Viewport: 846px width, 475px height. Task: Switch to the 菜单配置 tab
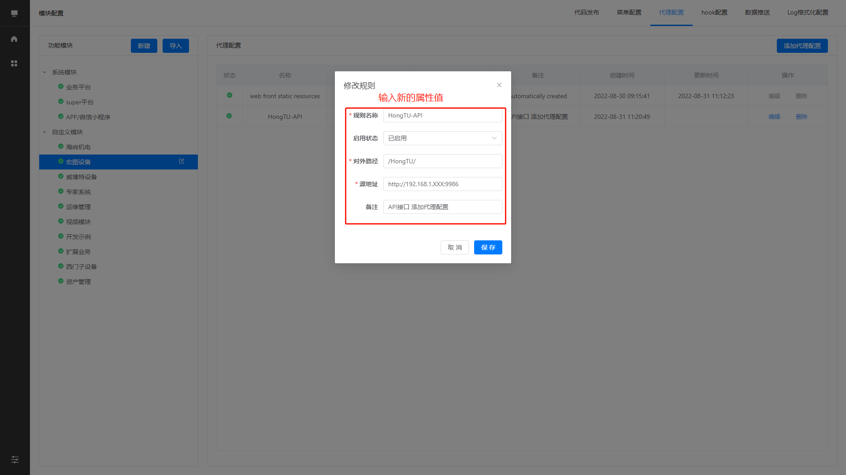[x=629, y=13]
